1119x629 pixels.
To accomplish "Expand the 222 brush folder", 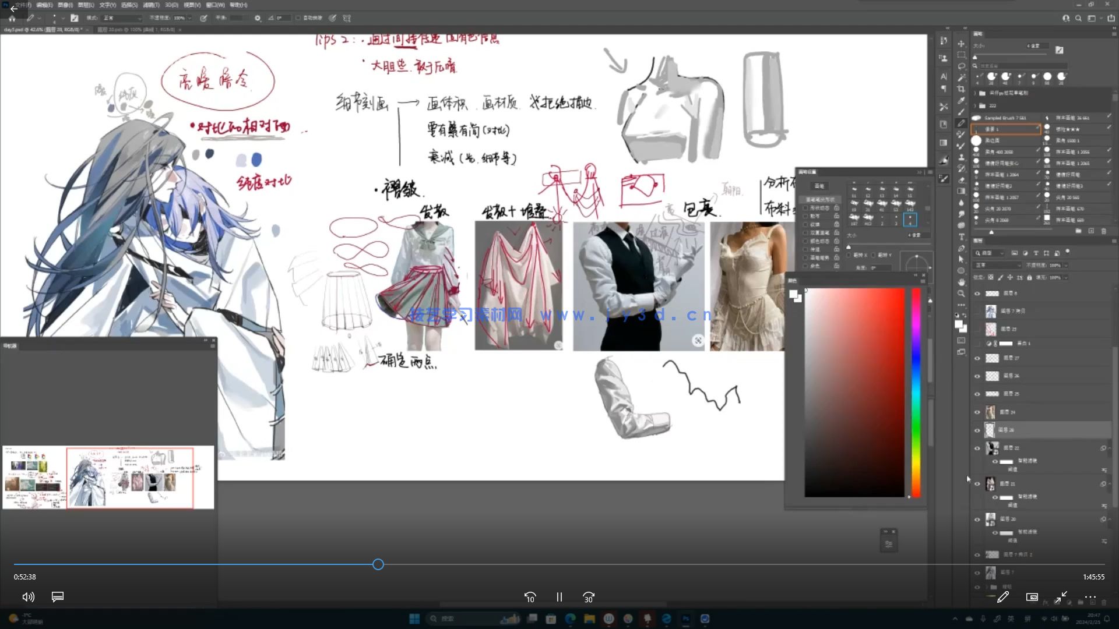I will click(973, 106).
